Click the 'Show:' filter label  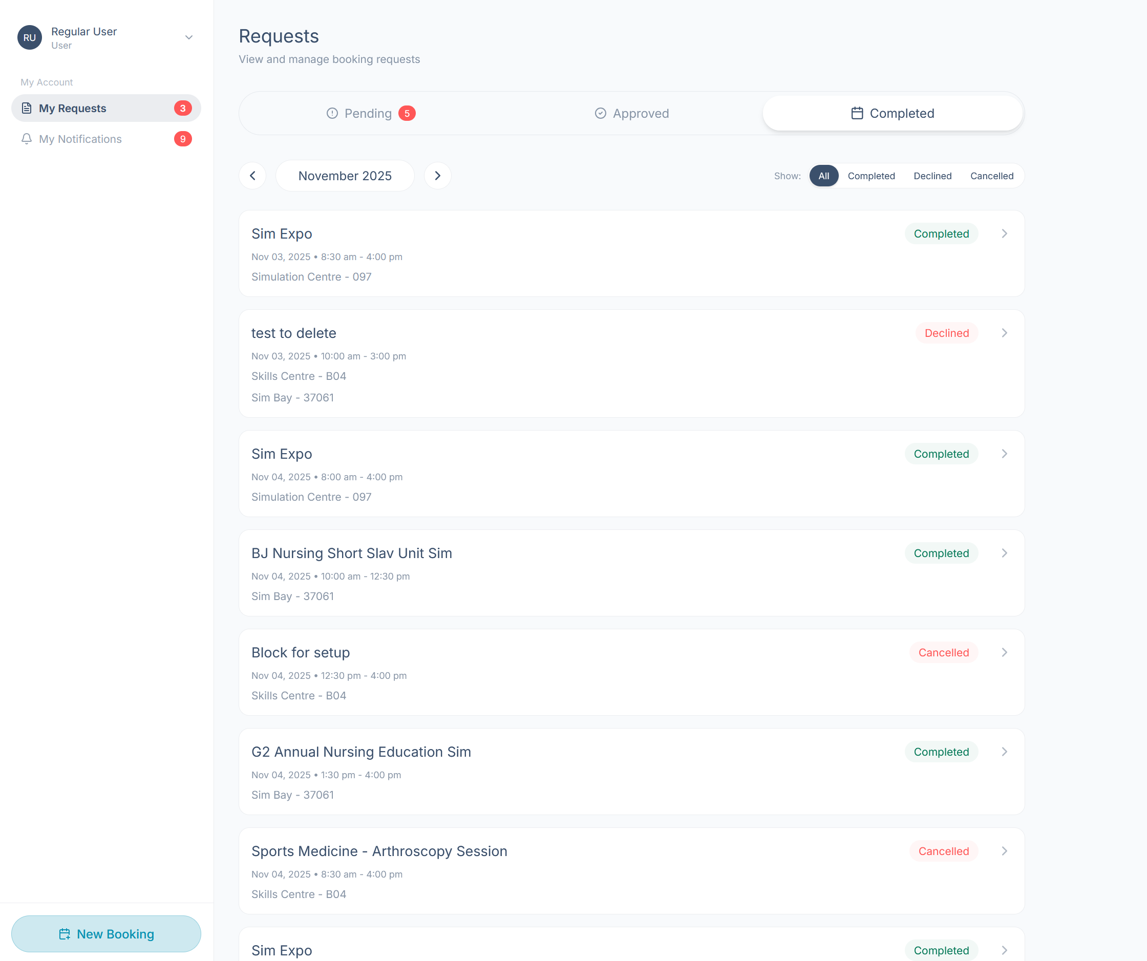(x=787, y=176)
